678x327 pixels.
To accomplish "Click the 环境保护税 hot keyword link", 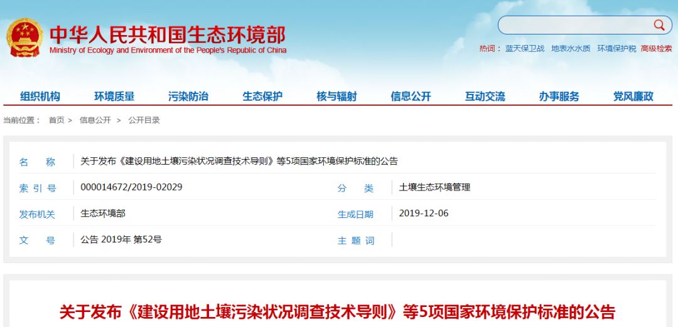I will click(616, 49).
